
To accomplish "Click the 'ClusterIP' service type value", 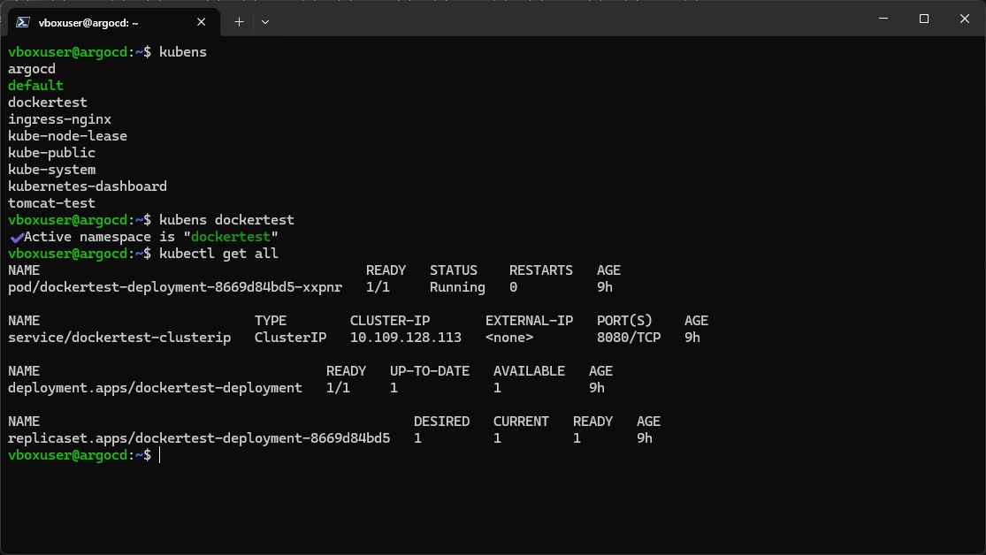I will 290,338.
